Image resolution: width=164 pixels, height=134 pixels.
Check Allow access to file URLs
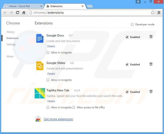pyautogui.click(x=74, y=107)
